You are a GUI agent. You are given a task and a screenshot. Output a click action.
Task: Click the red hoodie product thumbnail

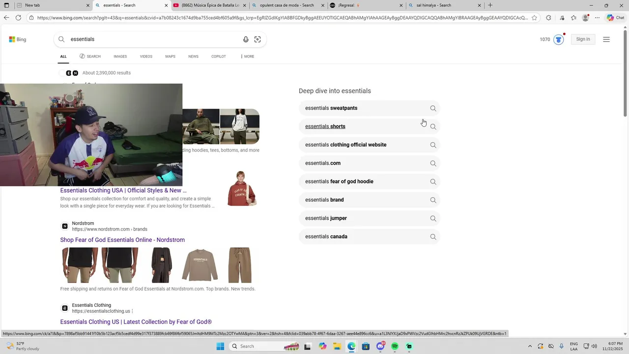click(241, 189)
